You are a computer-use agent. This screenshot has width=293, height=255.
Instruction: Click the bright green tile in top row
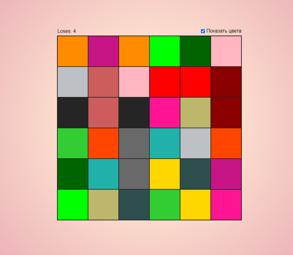(x=164, y=51)
